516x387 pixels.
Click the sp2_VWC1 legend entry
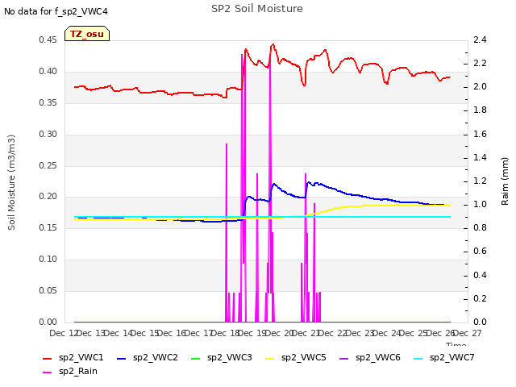[x=73, y=358]
